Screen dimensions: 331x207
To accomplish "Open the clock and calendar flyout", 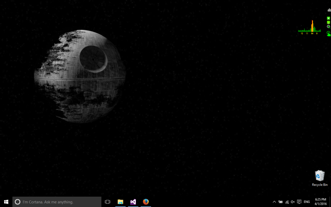I will (320, 202).
